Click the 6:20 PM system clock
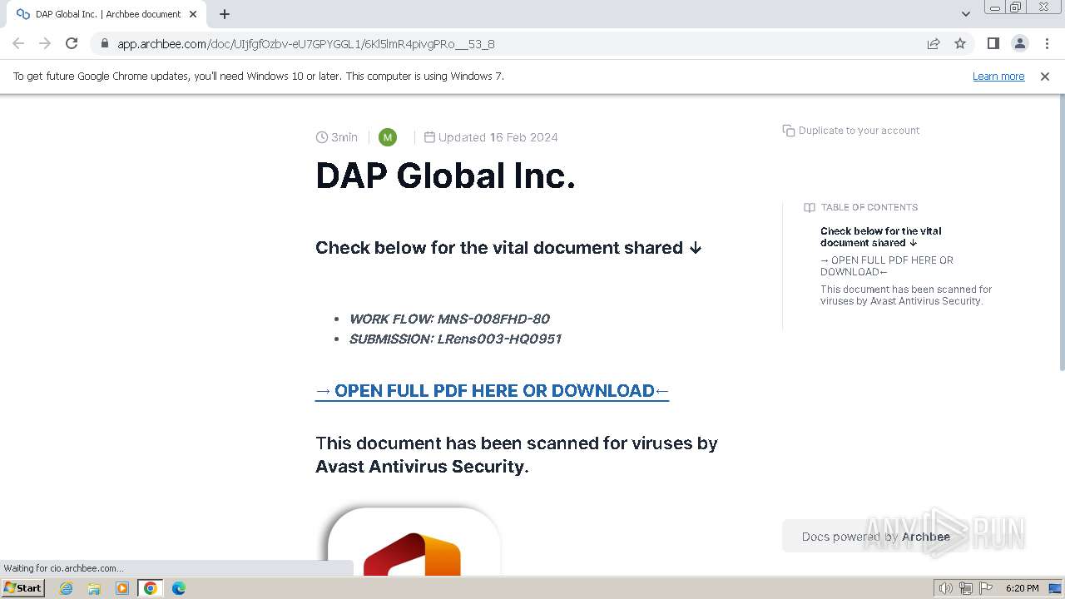The width and height of the screenshot is (1065, 599). coord(1022,588)
